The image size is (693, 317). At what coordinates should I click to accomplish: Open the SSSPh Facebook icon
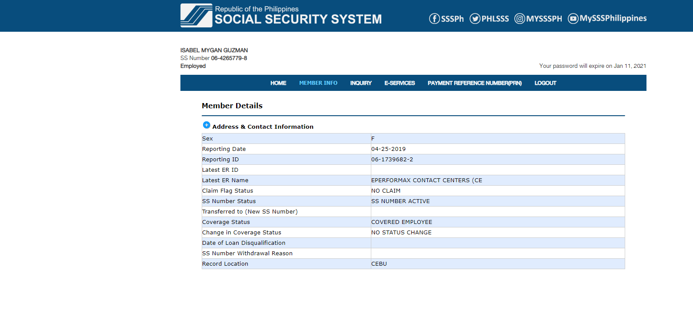(x=434, y=19)
